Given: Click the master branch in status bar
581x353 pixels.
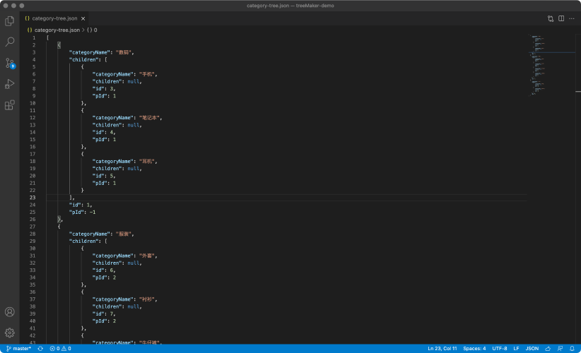Looking at the screenshot, I should pyautogui.click(x=18, y=348).
